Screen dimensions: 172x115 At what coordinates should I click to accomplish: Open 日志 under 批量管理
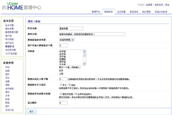coord(7,67)
